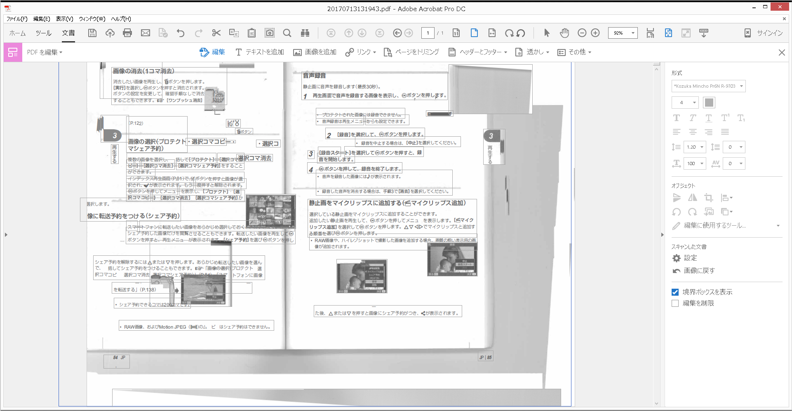The height and width of the screenshot is (411, 792).
Task: Click the mobile link phone icon
Action: 747,33
